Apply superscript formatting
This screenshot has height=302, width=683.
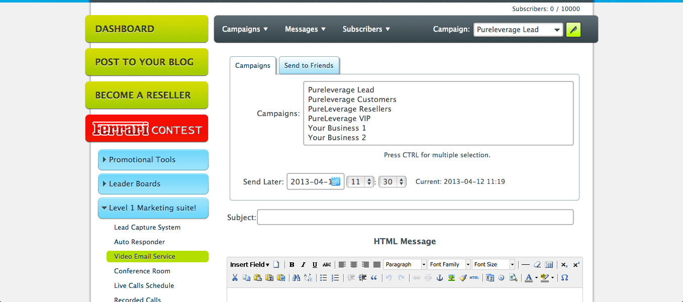tap(576, 264)
